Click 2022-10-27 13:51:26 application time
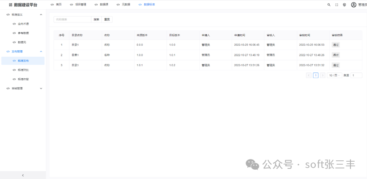 247,65
